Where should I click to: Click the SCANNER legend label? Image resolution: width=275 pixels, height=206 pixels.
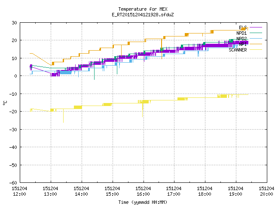point(238,50)
